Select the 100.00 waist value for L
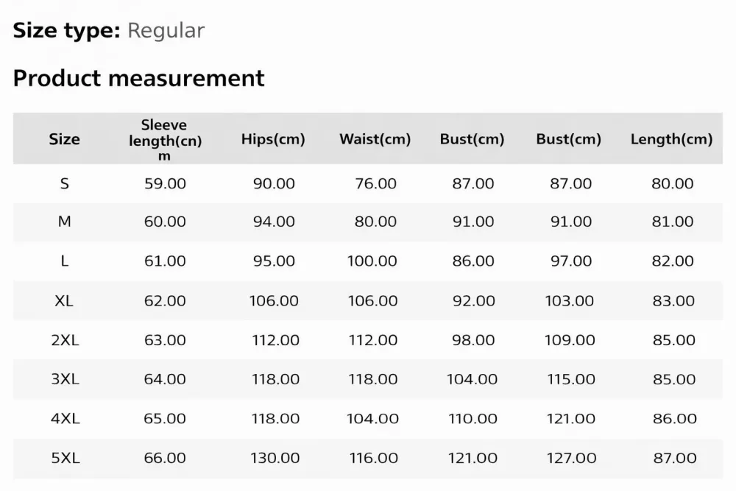This screenshot has width=736, height=491. 372,261
